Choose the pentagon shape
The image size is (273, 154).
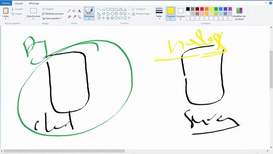108,14
